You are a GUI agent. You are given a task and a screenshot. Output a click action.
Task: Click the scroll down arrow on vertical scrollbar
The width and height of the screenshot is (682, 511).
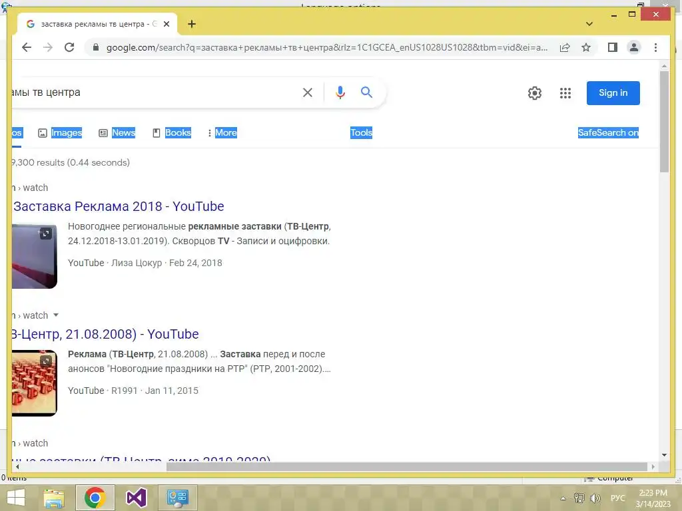tap(664, 455)
